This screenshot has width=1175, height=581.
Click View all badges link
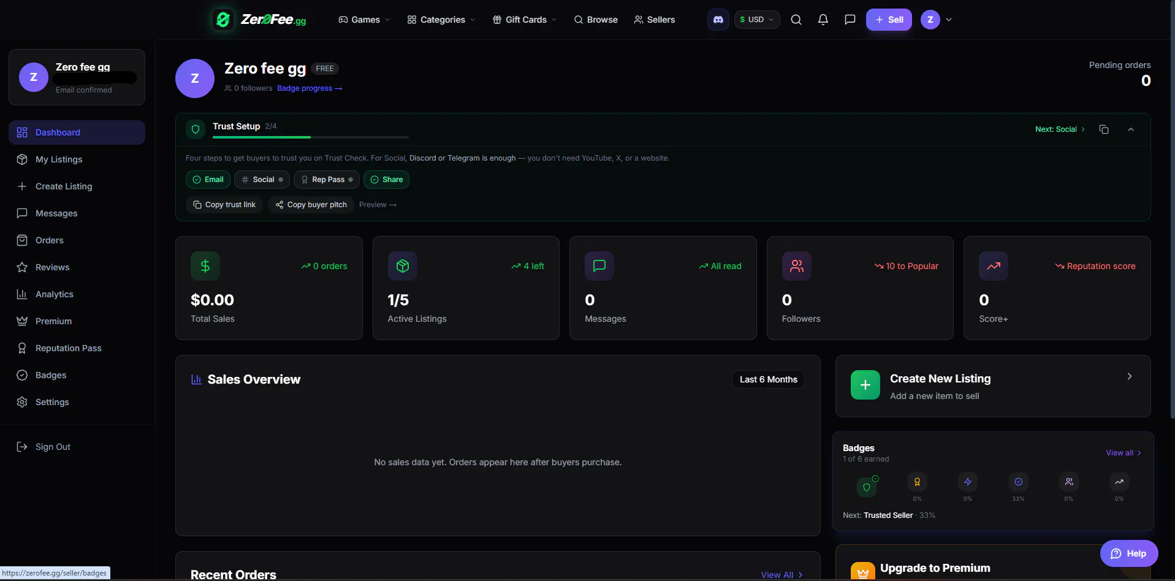click(1124, 453)
